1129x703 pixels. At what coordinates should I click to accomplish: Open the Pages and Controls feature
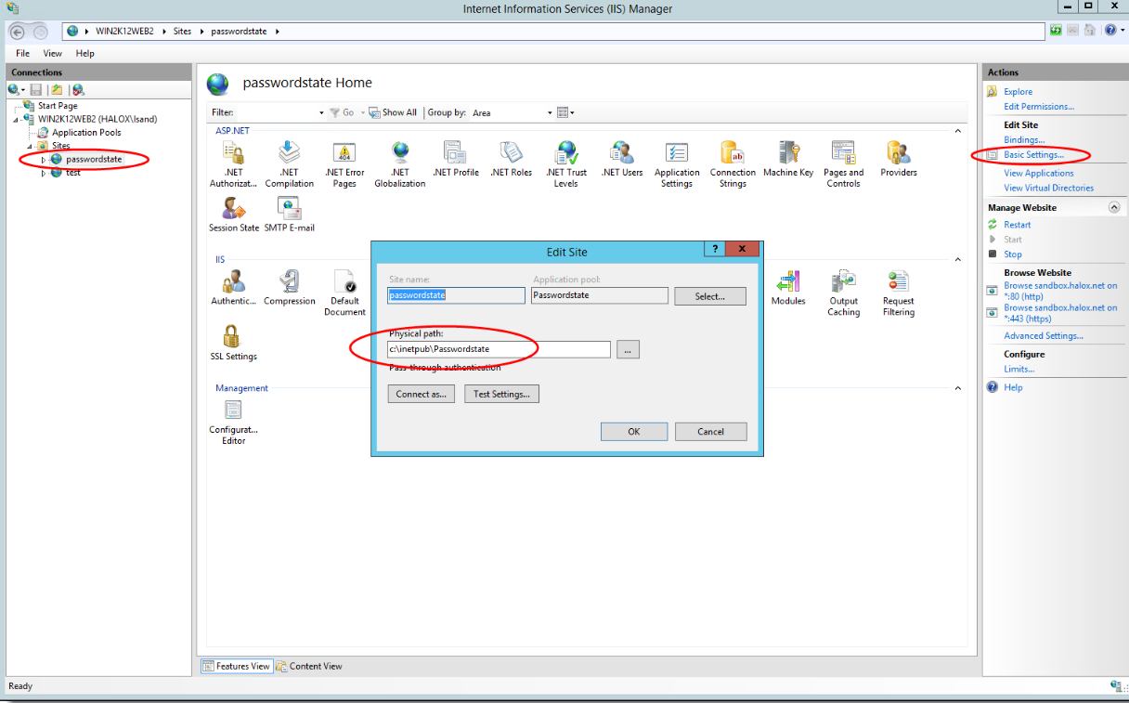[843, 164]
